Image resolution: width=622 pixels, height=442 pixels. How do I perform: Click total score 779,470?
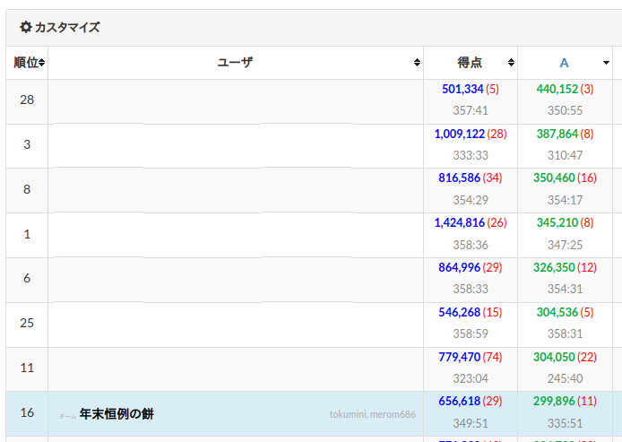(460, 357)
